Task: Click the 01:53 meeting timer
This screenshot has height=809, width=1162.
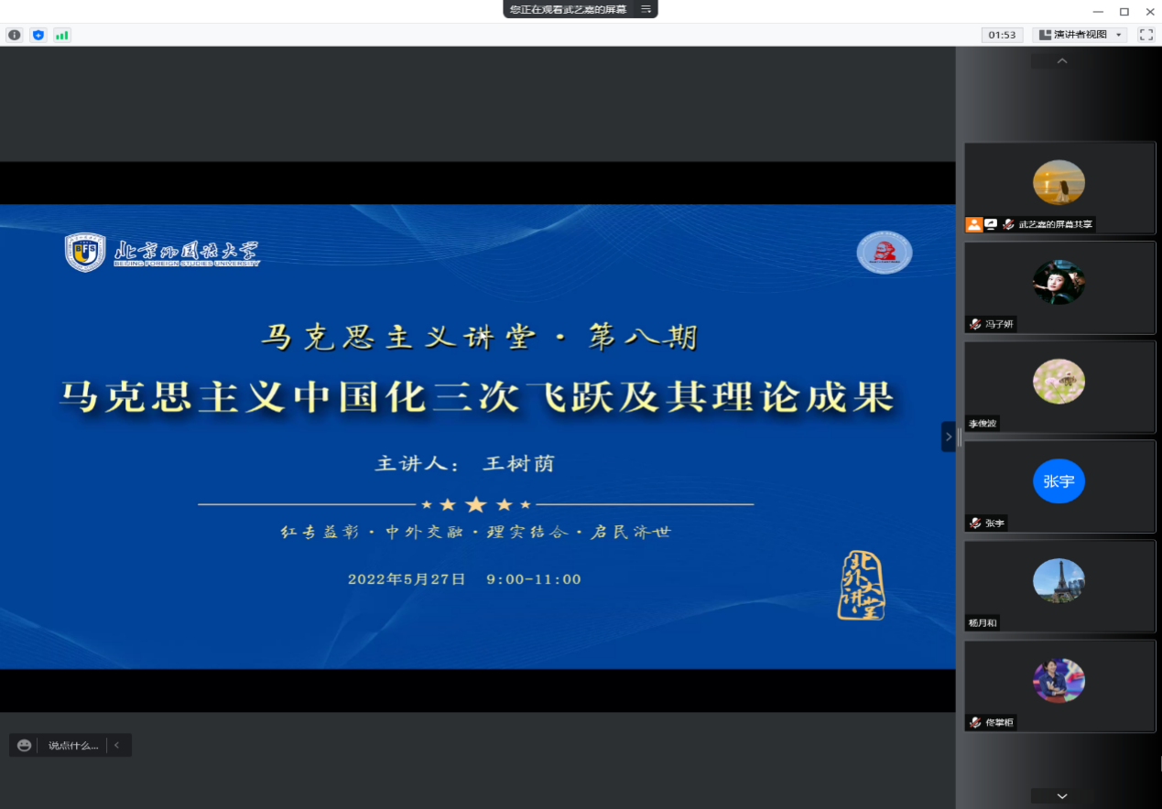Action: 1002,35
